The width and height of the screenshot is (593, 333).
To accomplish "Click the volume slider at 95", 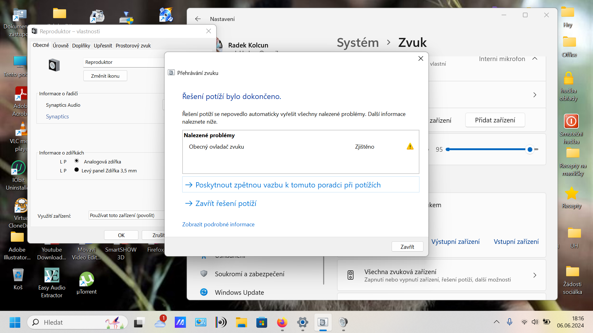I will [x=530, y=150].
